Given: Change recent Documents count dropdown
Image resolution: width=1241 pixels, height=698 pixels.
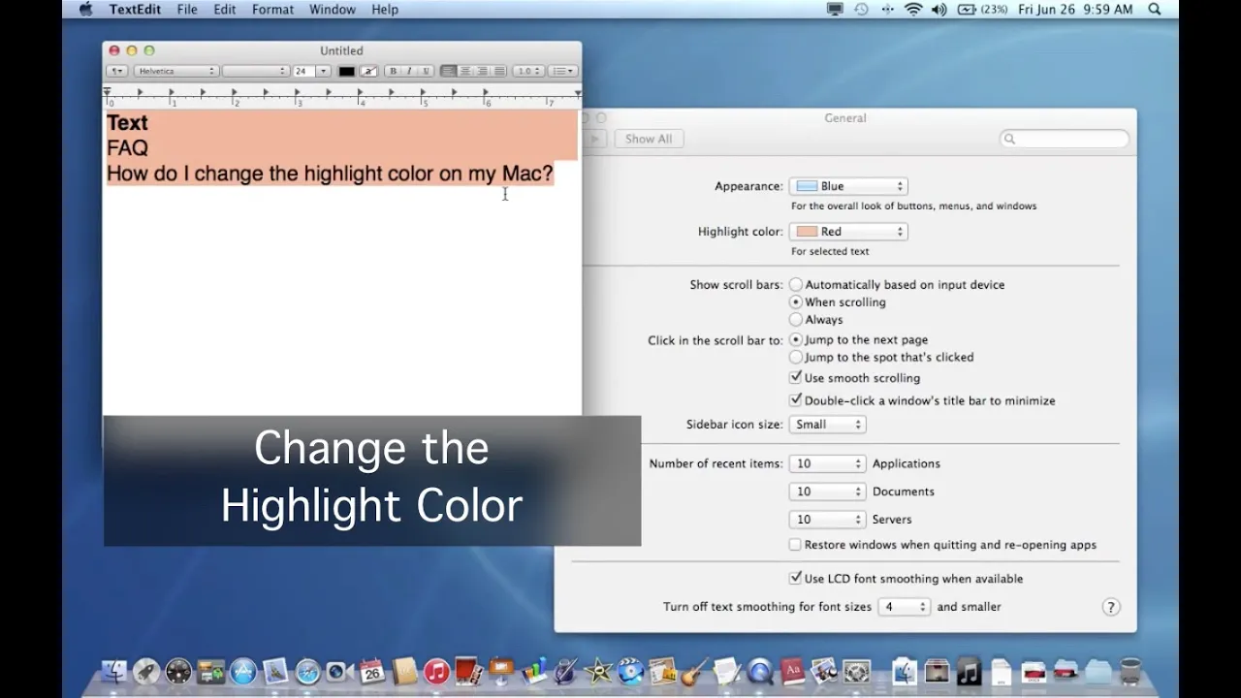Looking at the screenshot, I should [827, 492].
